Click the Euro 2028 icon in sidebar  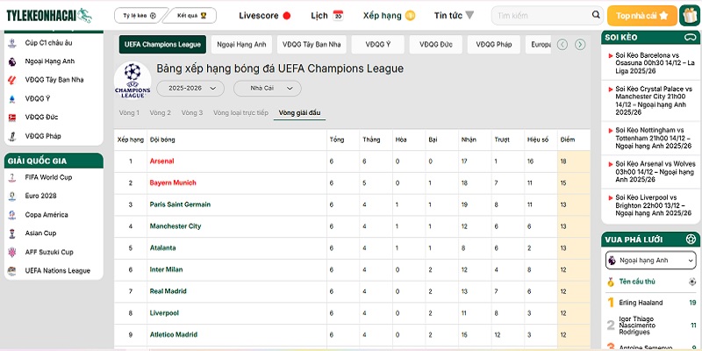coord(12,196)
